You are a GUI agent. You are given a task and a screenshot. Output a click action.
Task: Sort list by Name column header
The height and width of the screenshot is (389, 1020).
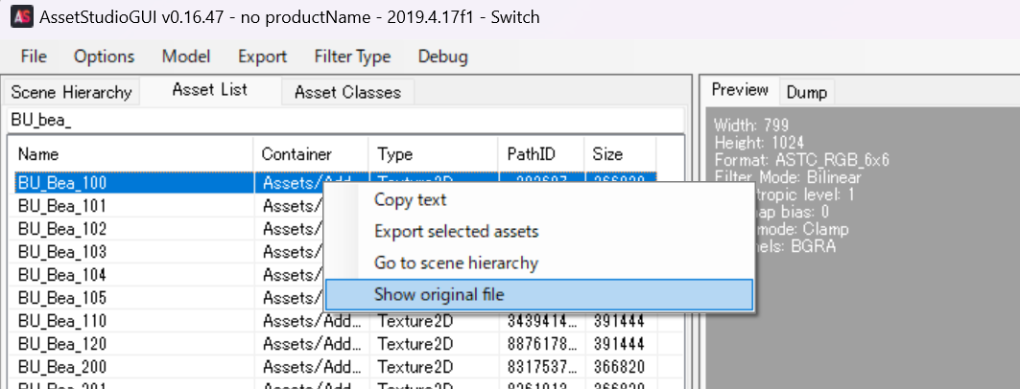pos(130,154)
